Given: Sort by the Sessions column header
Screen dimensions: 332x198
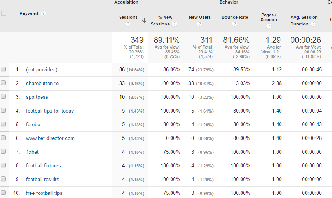Looking at the screenshot, I should (128, 17).
